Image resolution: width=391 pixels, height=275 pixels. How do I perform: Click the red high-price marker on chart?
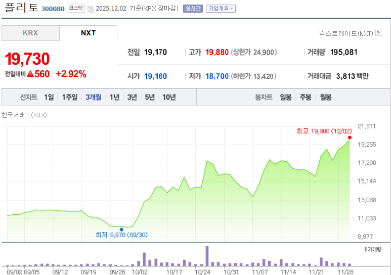tap(350, 137)
